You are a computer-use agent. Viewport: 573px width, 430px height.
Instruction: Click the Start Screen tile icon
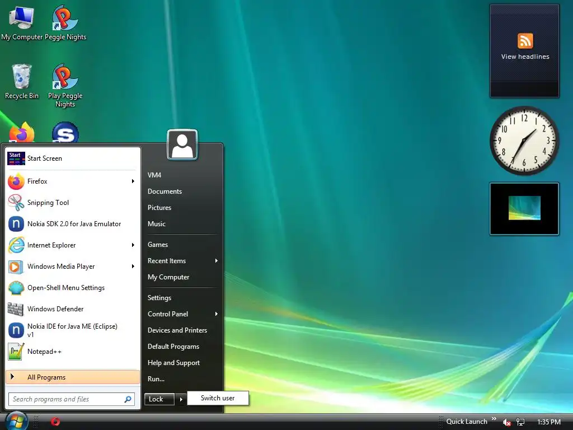point(16,158)
